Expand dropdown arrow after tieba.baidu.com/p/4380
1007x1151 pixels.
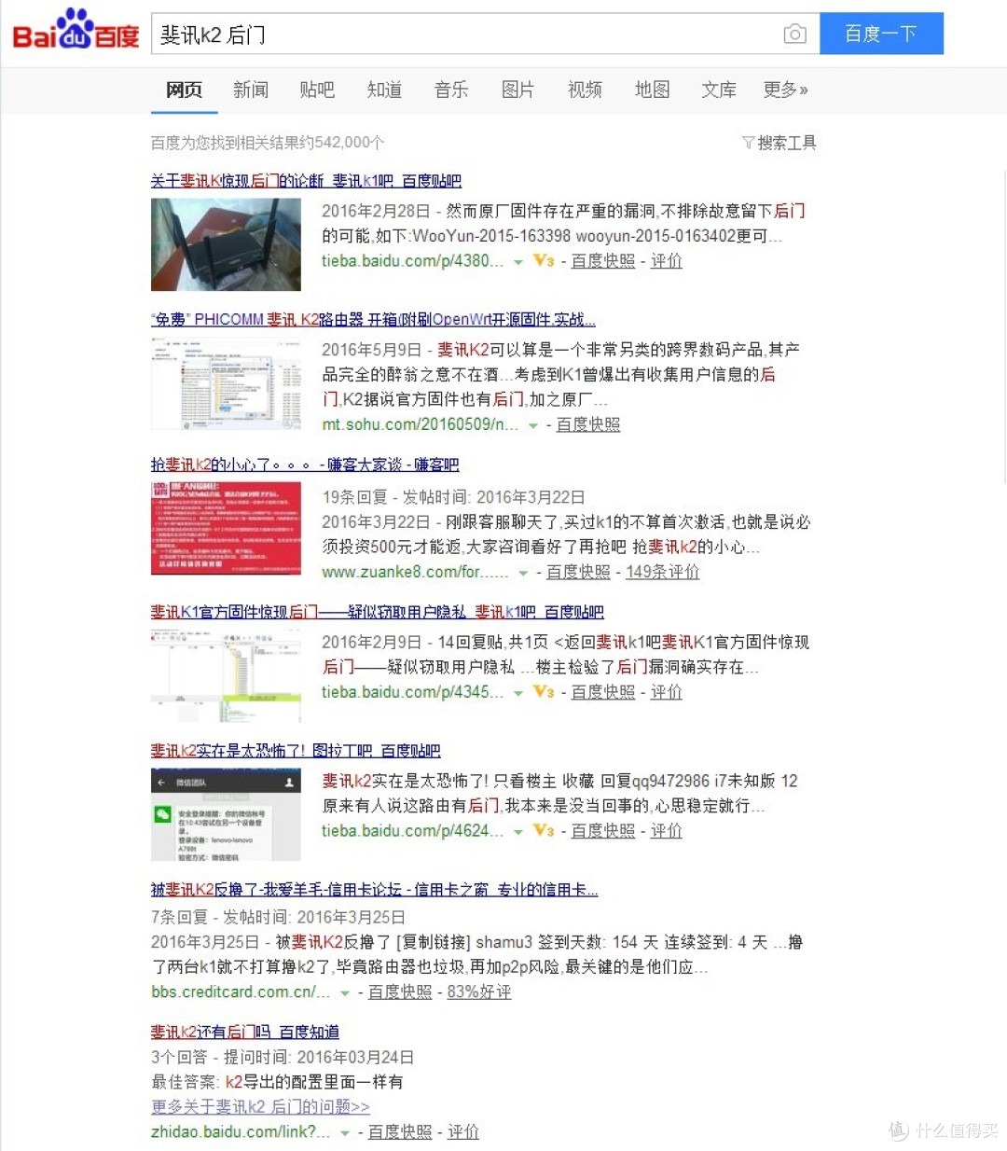pos(518,262)
